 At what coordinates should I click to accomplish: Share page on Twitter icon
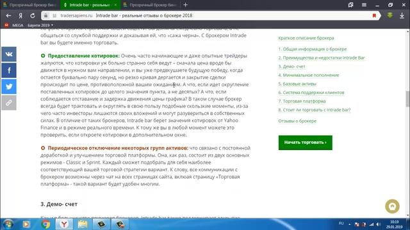pyautogui.click(x=9, y=87)
